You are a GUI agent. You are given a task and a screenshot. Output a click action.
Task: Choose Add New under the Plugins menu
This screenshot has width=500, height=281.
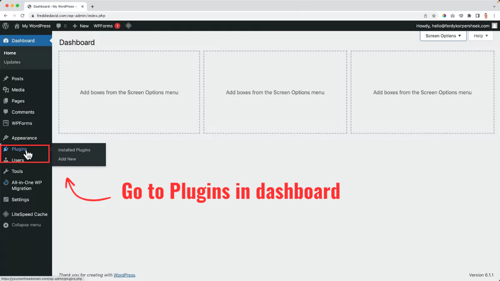(67, 159)
